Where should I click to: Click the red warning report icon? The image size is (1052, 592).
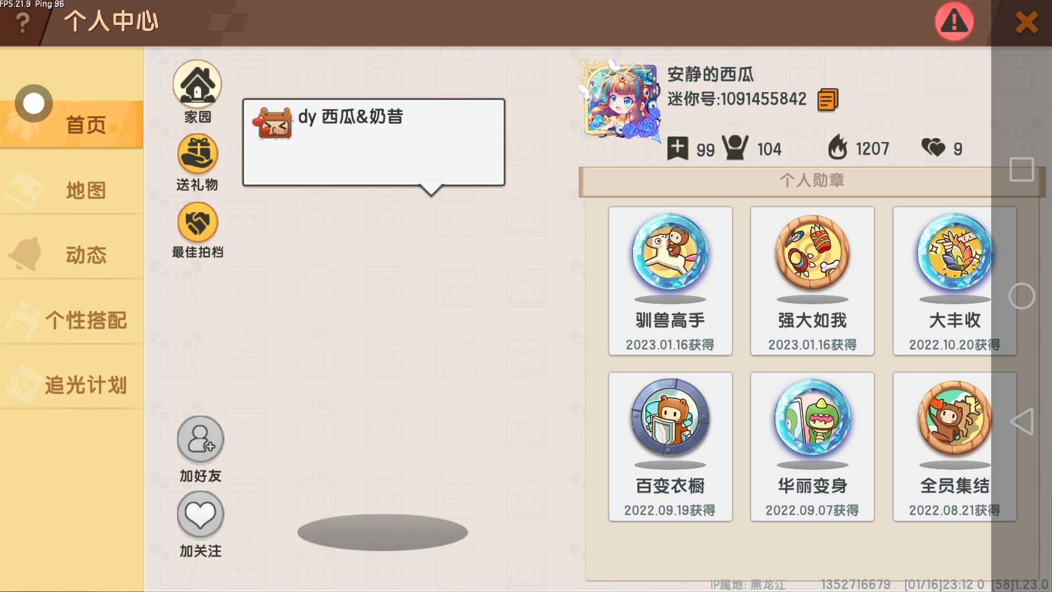pos(954,22)
